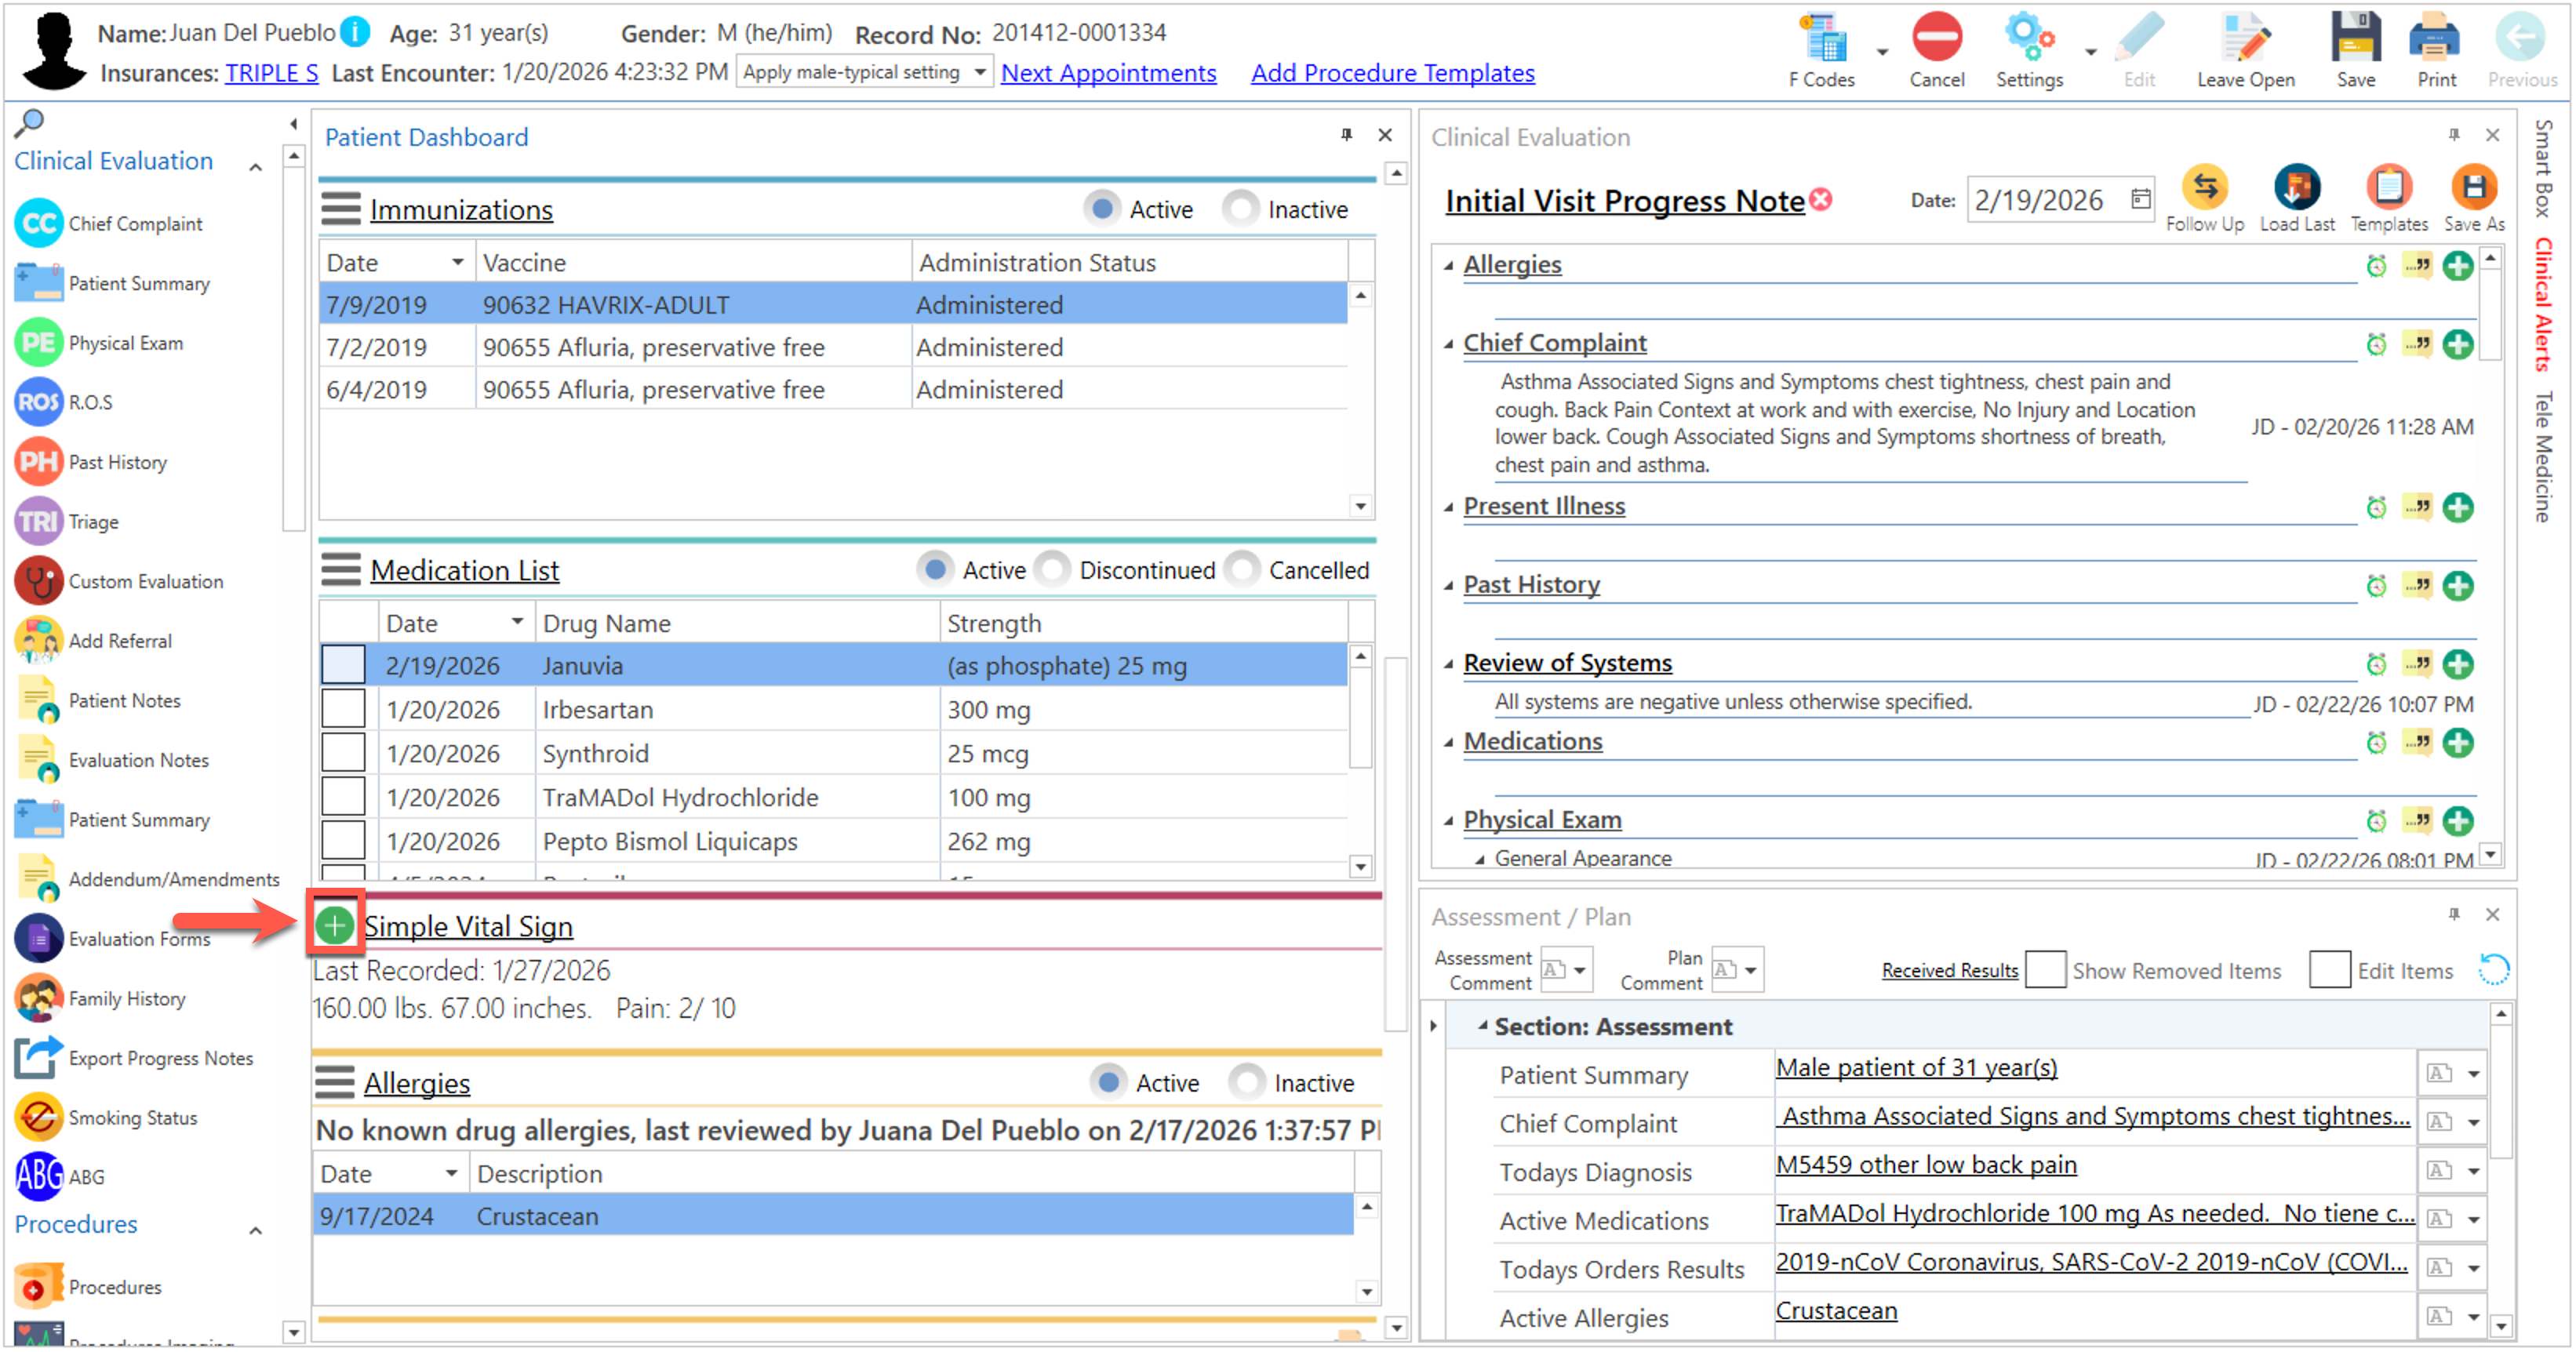Enable Show Removed Items checkbox

click(x=2045, y=970)
